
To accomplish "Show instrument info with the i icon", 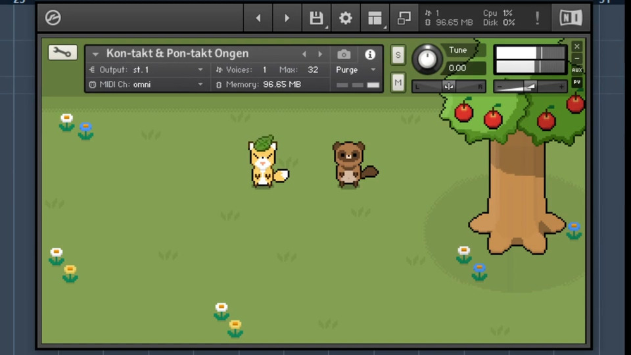I will (x=370, y=55).
